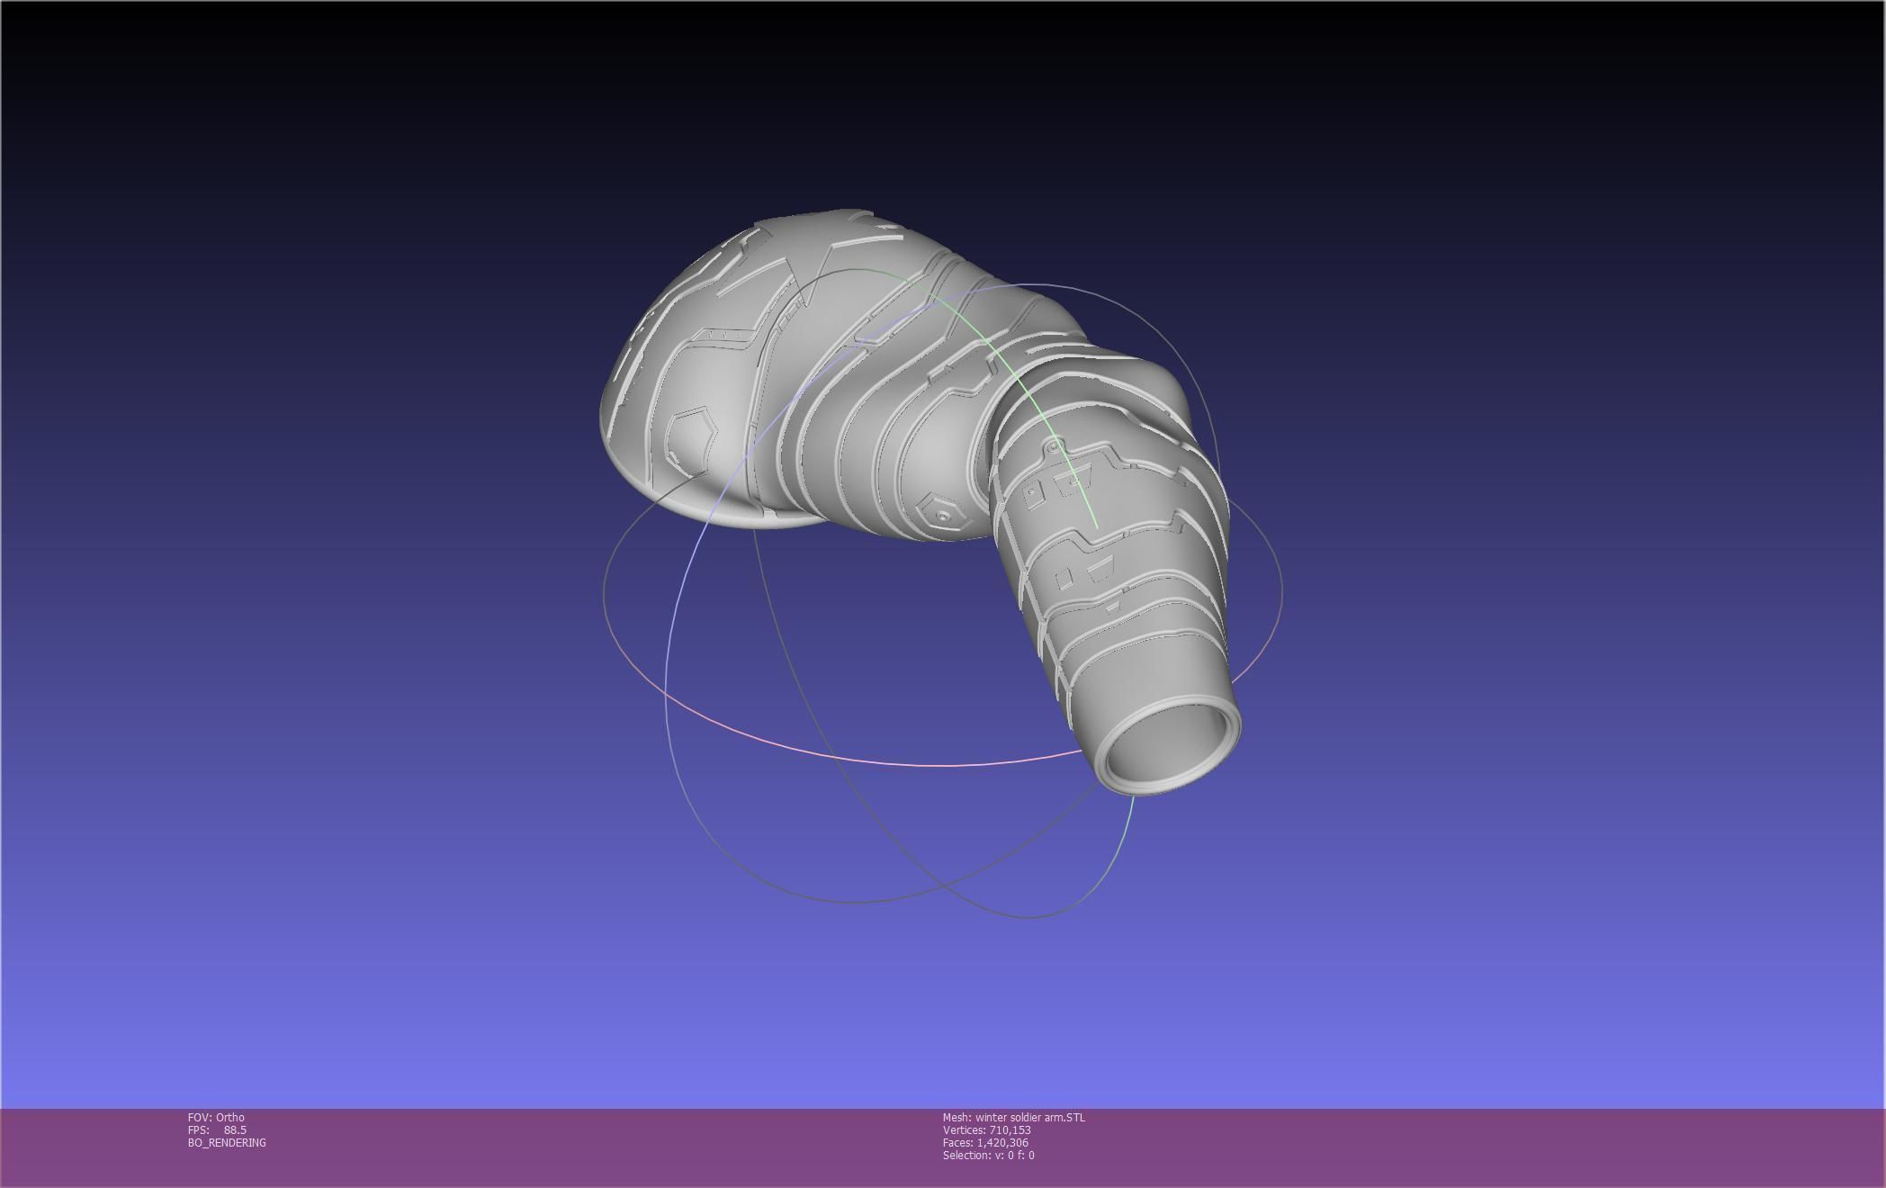Click the Selection: v: 0 f: 0 text

pos(989,1155)
